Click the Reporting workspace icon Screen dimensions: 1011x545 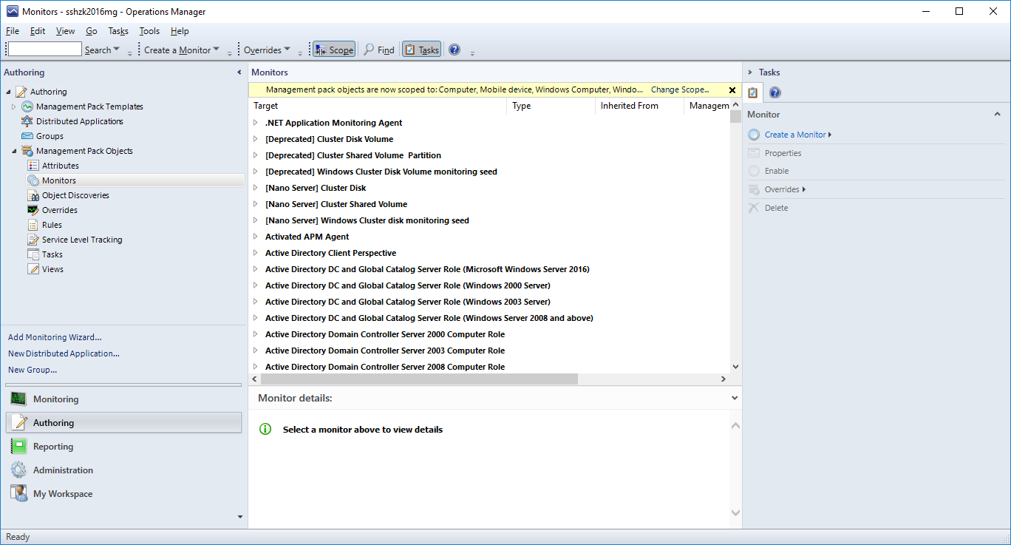click(x=18, y=447)
